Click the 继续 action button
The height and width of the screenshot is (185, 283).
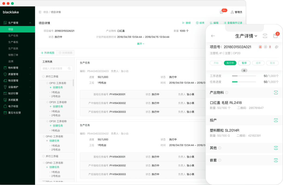click(x=186, y=23)
